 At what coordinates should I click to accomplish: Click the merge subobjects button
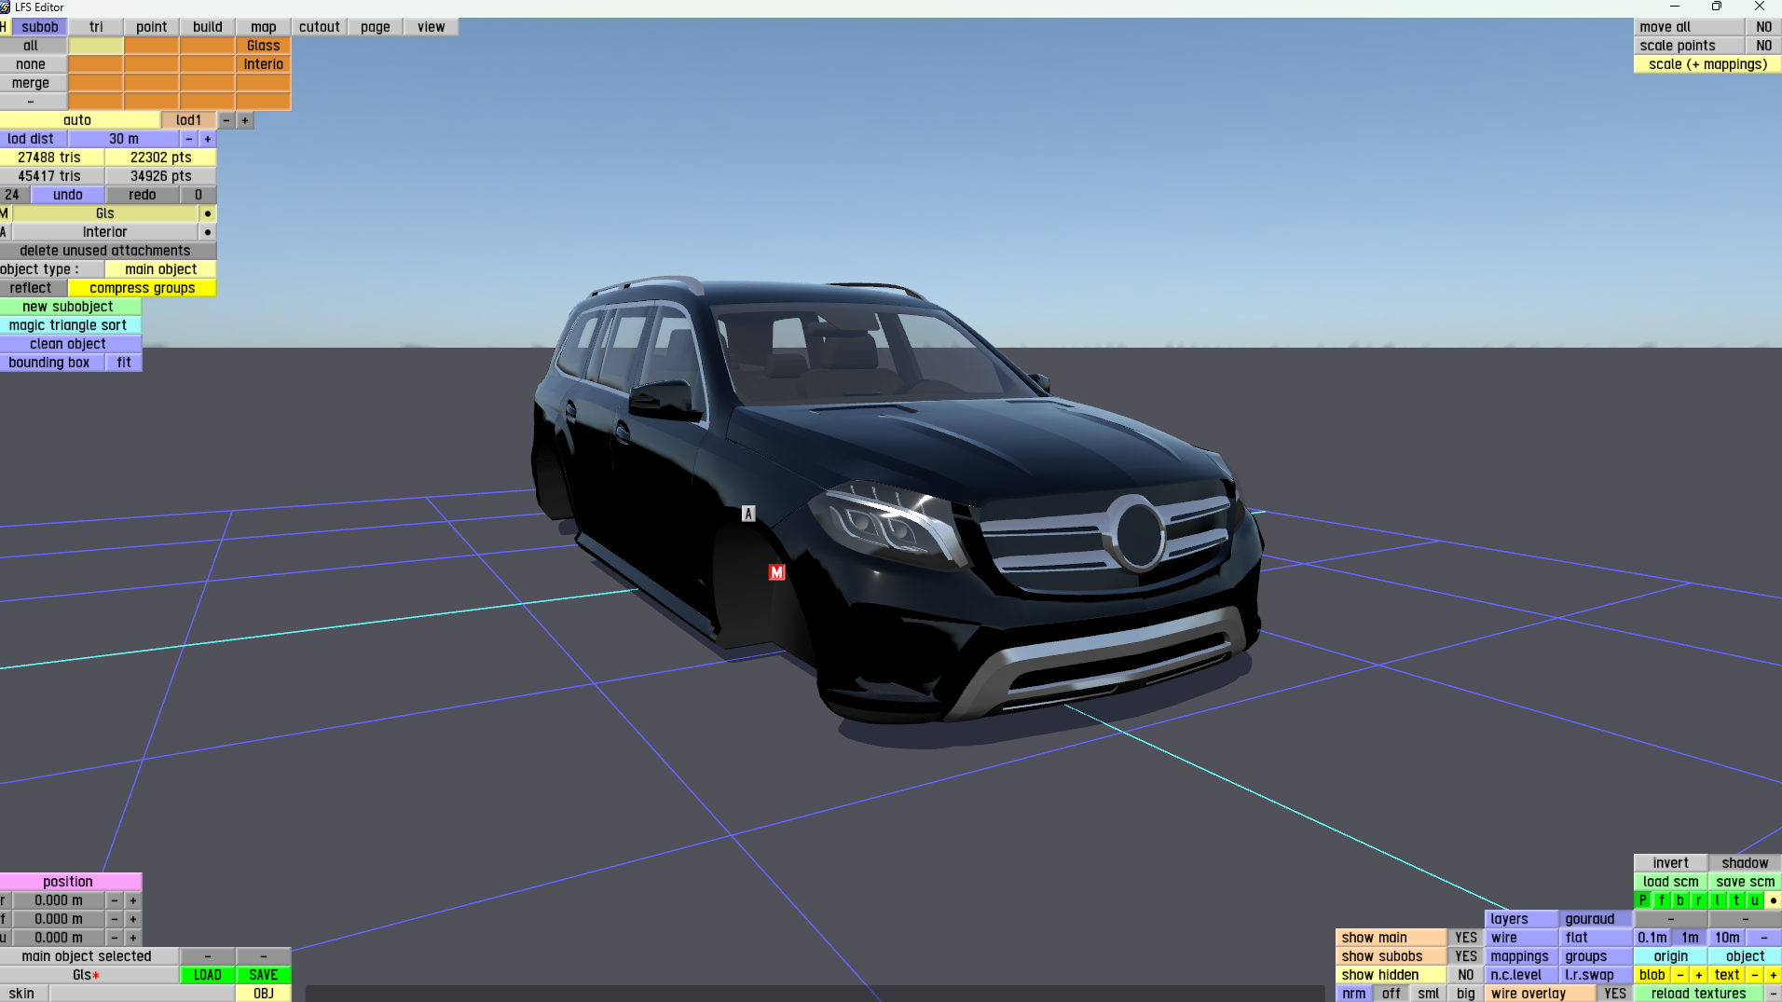[x=31, y=83]
